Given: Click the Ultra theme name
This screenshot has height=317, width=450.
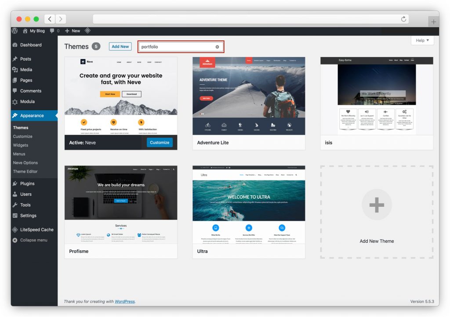Looking at the screenshot, I should (x=202, y=251).
